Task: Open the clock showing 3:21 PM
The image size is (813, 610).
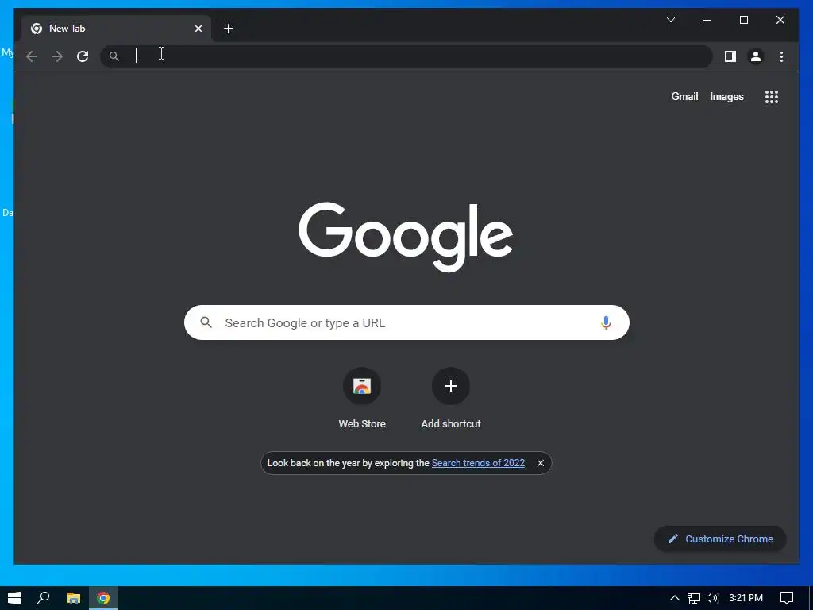Action: pyautogui.click(x=746, y=598)
